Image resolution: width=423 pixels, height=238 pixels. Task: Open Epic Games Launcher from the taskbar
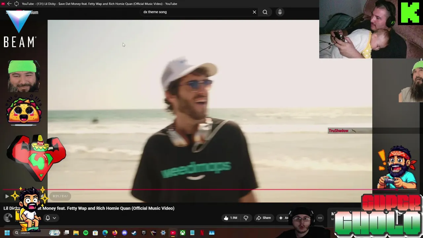144,233
